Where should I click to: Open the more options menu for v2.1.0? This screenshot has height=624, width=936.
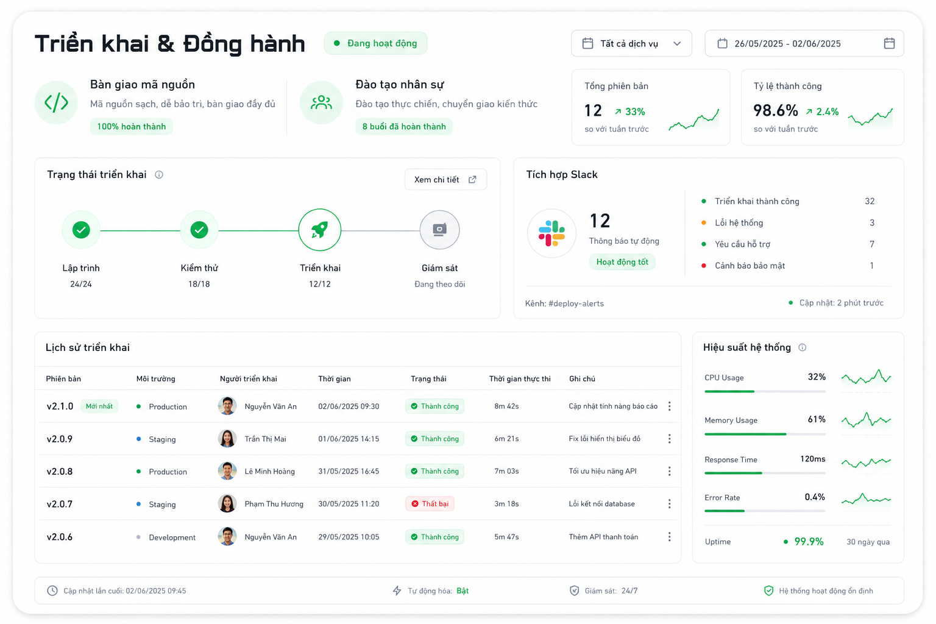tap(669, 406)
